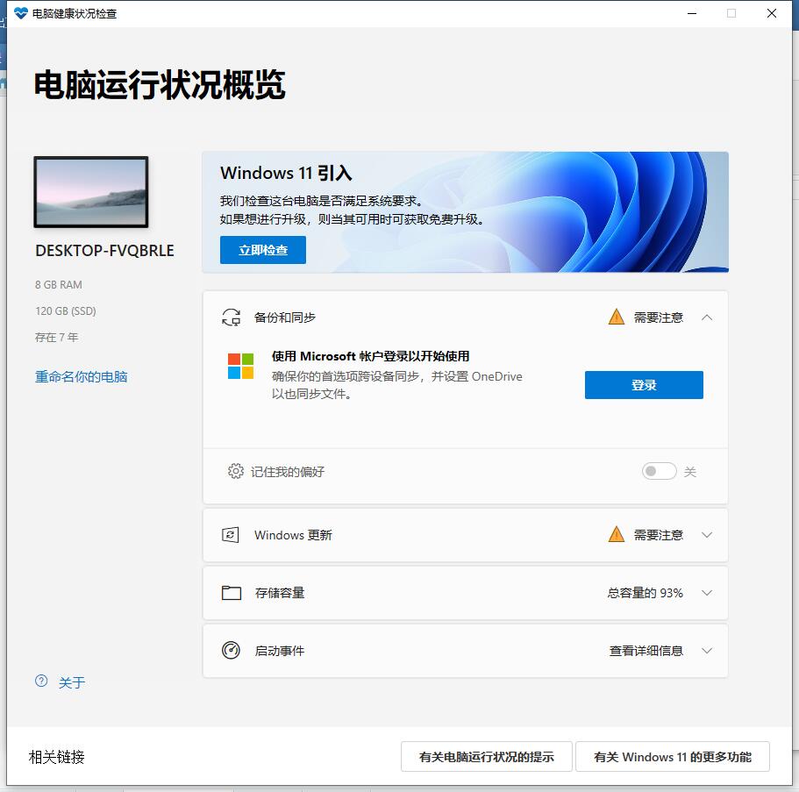Click 需要注意 status in Windows 更新 row
799x792 pixels.
659,535
